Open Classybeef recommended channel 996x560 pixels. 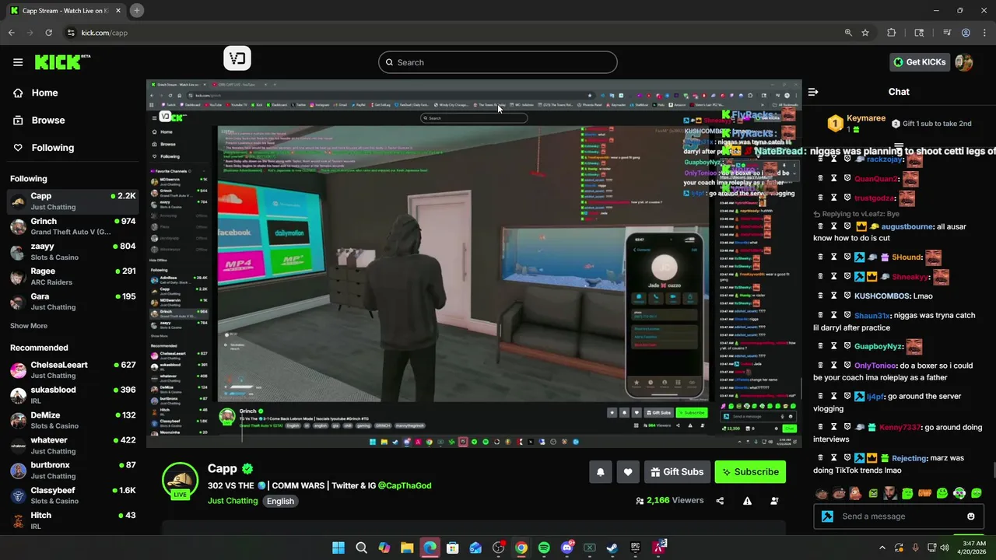point(72,495)
